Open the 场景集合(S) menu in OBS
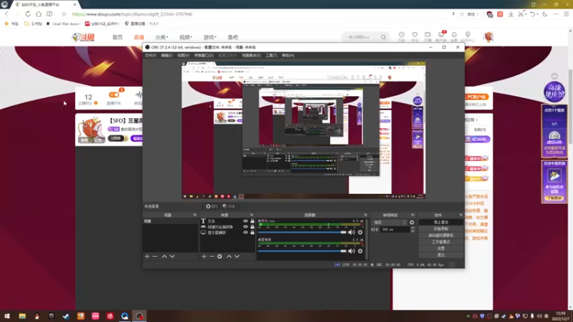 251,56
